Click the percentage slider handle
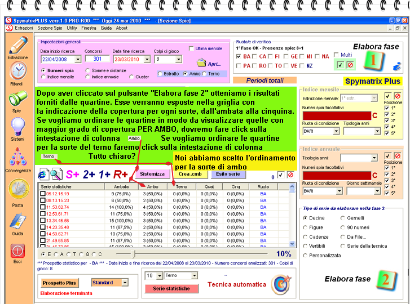This screenshot has width=410, height=304. coord(134,254)
